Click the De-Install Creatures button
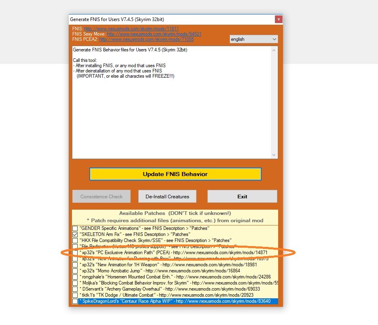This screenshot has height=325, width=378. pyautogui.click(x=167, y=196)
